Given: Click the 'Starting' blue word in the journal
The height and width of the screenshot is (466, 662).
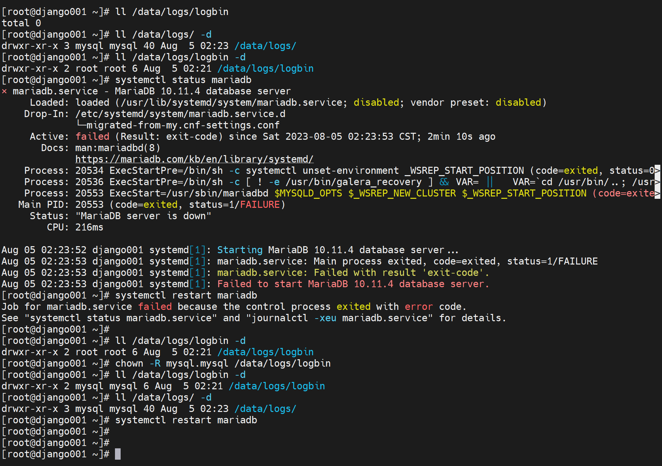Looking at the screenshot, I should (x=240, y=250).
